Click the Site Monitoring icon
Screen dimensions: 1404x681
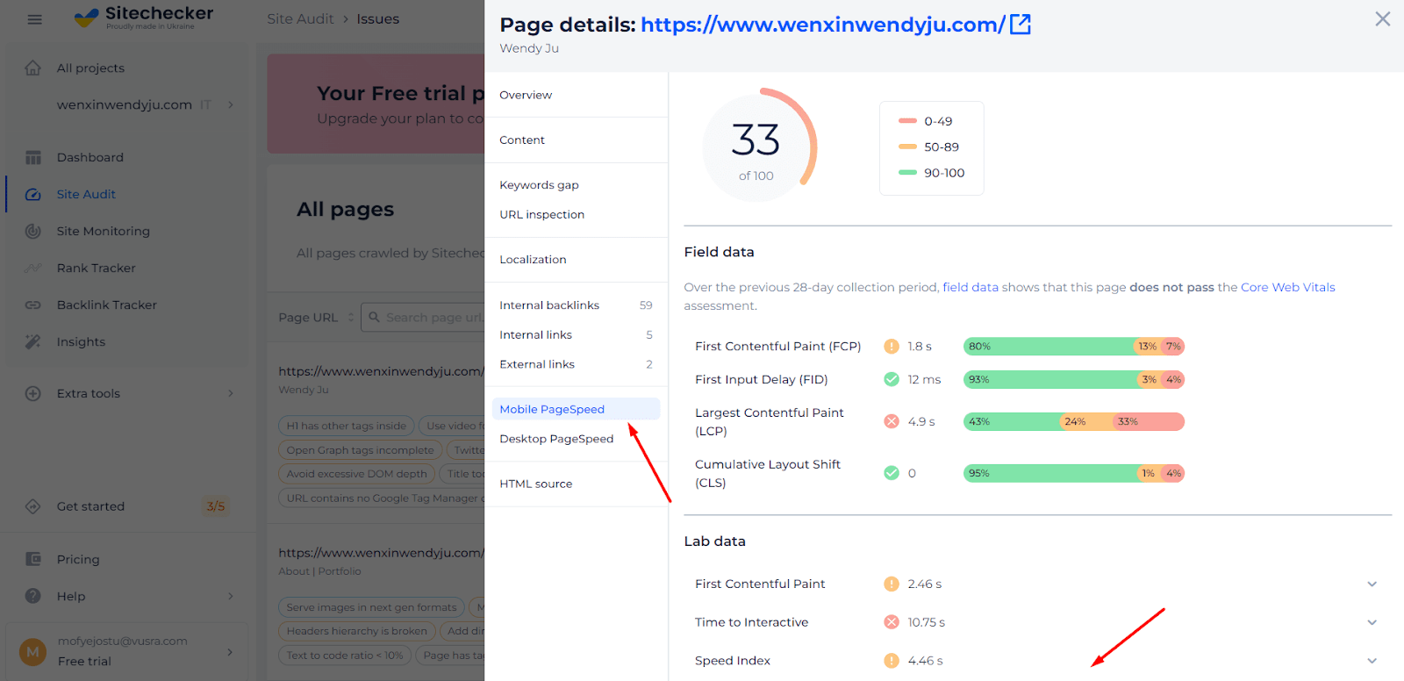[x=33, y=231]
